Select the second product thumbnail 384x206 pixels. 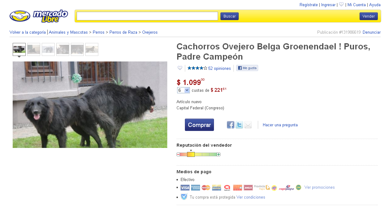(x=34, y=49)
